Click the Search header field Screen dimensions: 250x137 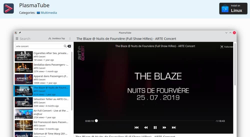click(25, 38)
